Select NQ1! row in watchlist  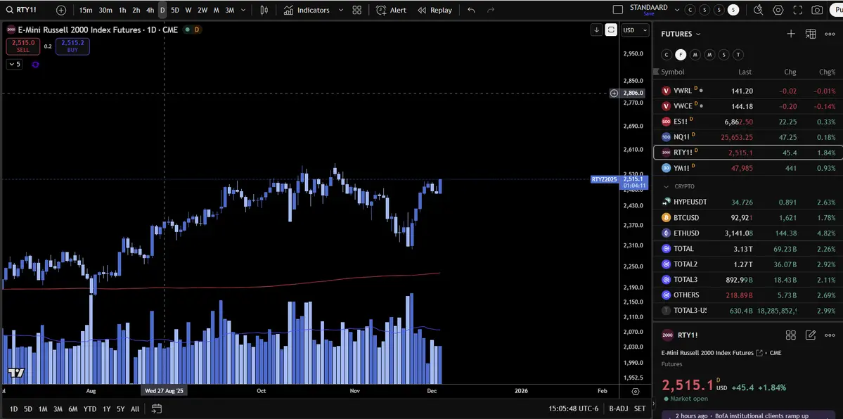(748, 137)
